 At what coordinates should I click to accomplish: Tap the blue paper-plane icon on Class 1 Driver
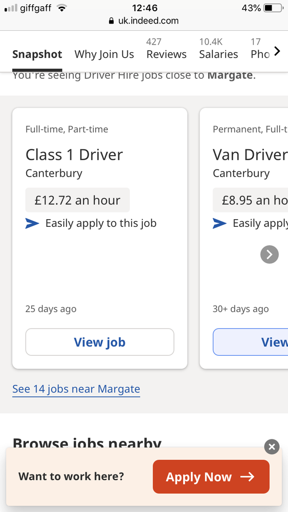coord(32,223)
